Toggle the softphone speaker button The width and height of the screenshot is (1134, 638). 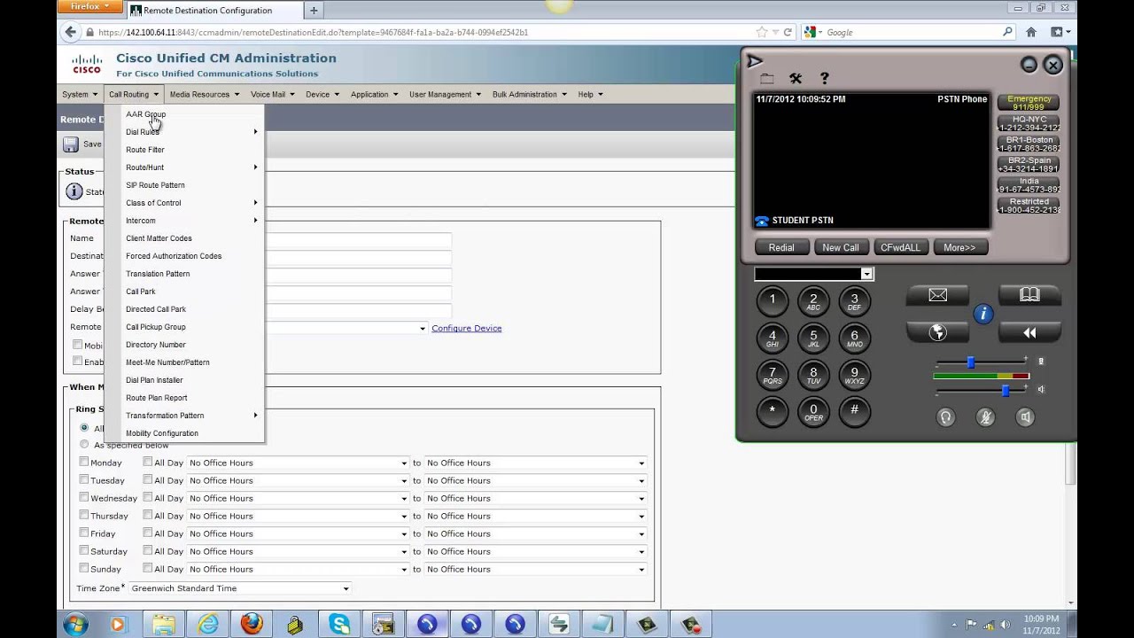click(1025, 417)
